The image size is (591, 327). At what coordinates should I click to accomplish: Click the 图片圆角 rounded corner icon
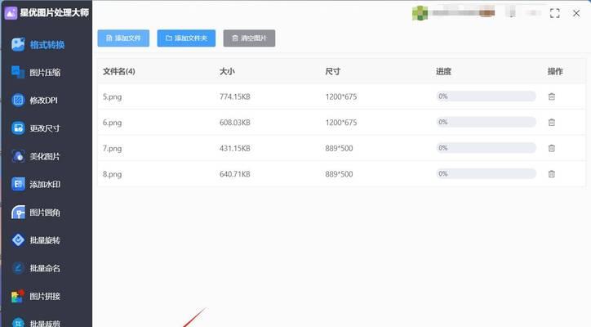pyautogui.click(x=18, y=213)
